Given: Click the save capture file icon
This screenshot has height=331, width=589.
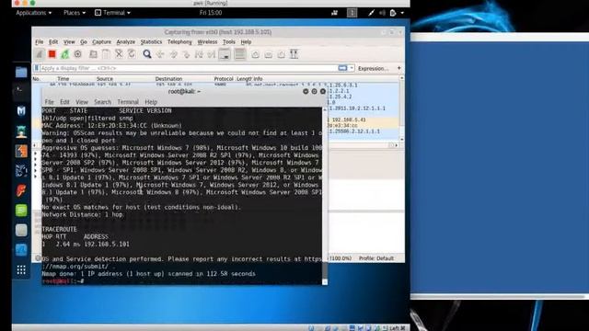Looking at the screenshot, I should [106, 54].
